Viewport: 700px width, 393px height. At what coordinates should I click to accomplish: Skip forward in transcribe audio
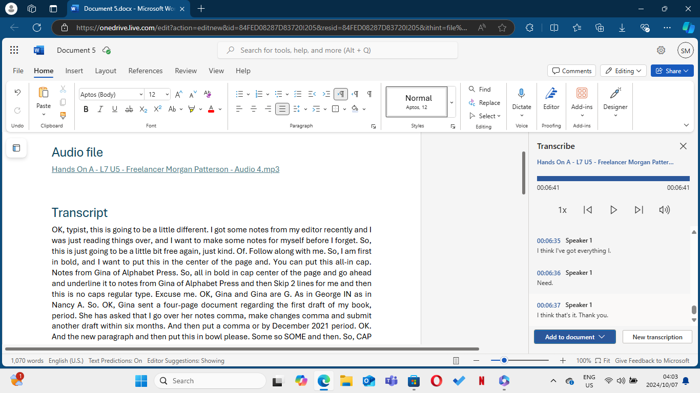639,210
